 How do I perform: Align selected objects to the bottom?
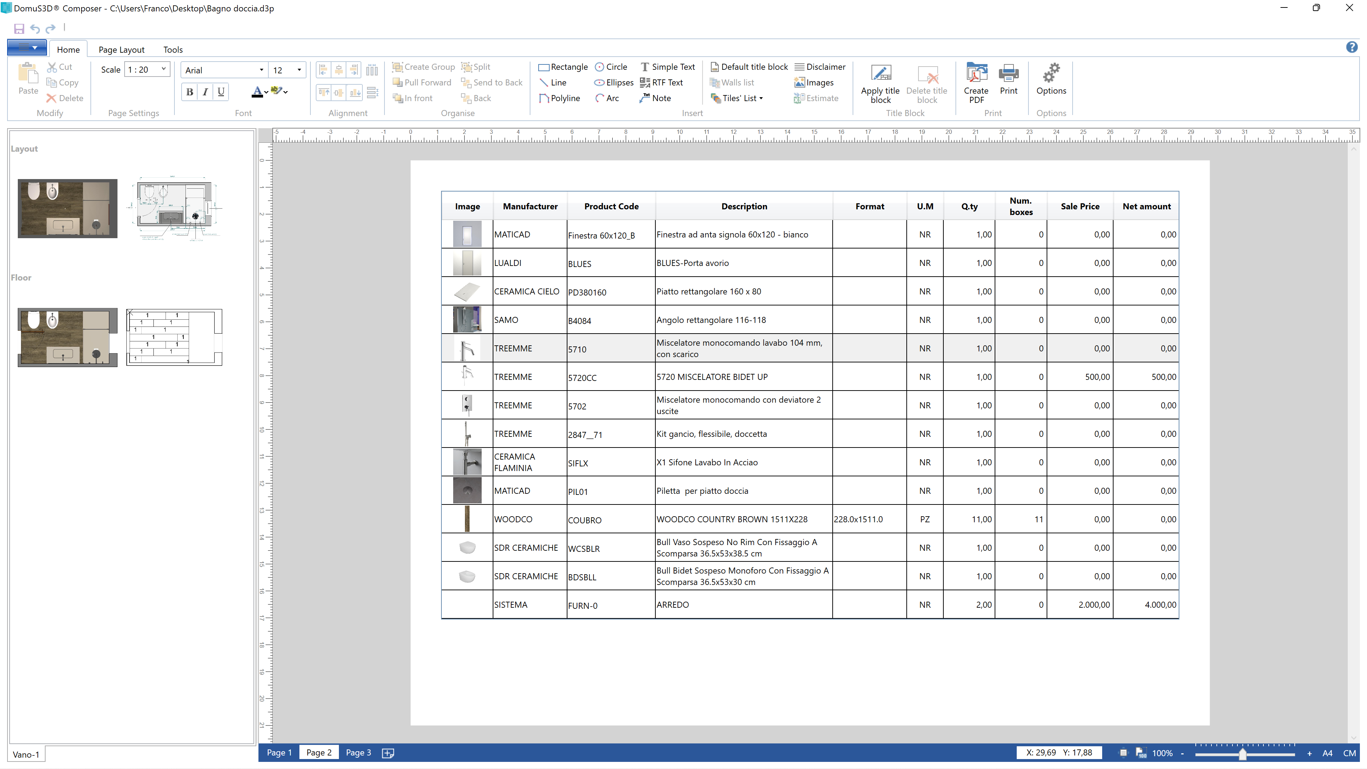pyautogui.click(x=355, y=92)
